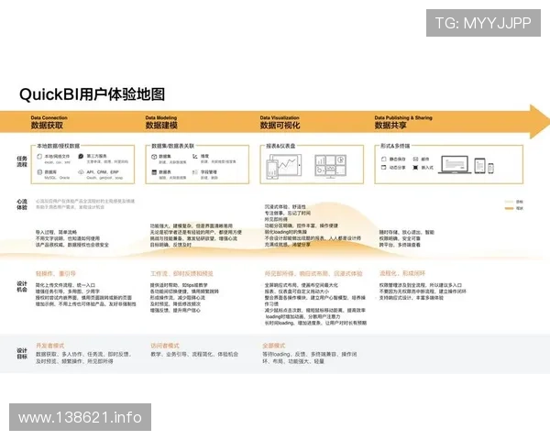Click the 开发者模式 heading

pos(49,346)
